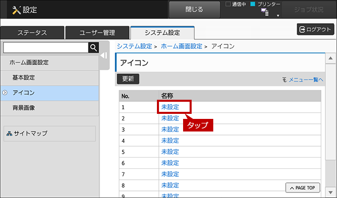This screenshot has width=337, height=198.
Task: Click the No. column header
Action: 139,96
